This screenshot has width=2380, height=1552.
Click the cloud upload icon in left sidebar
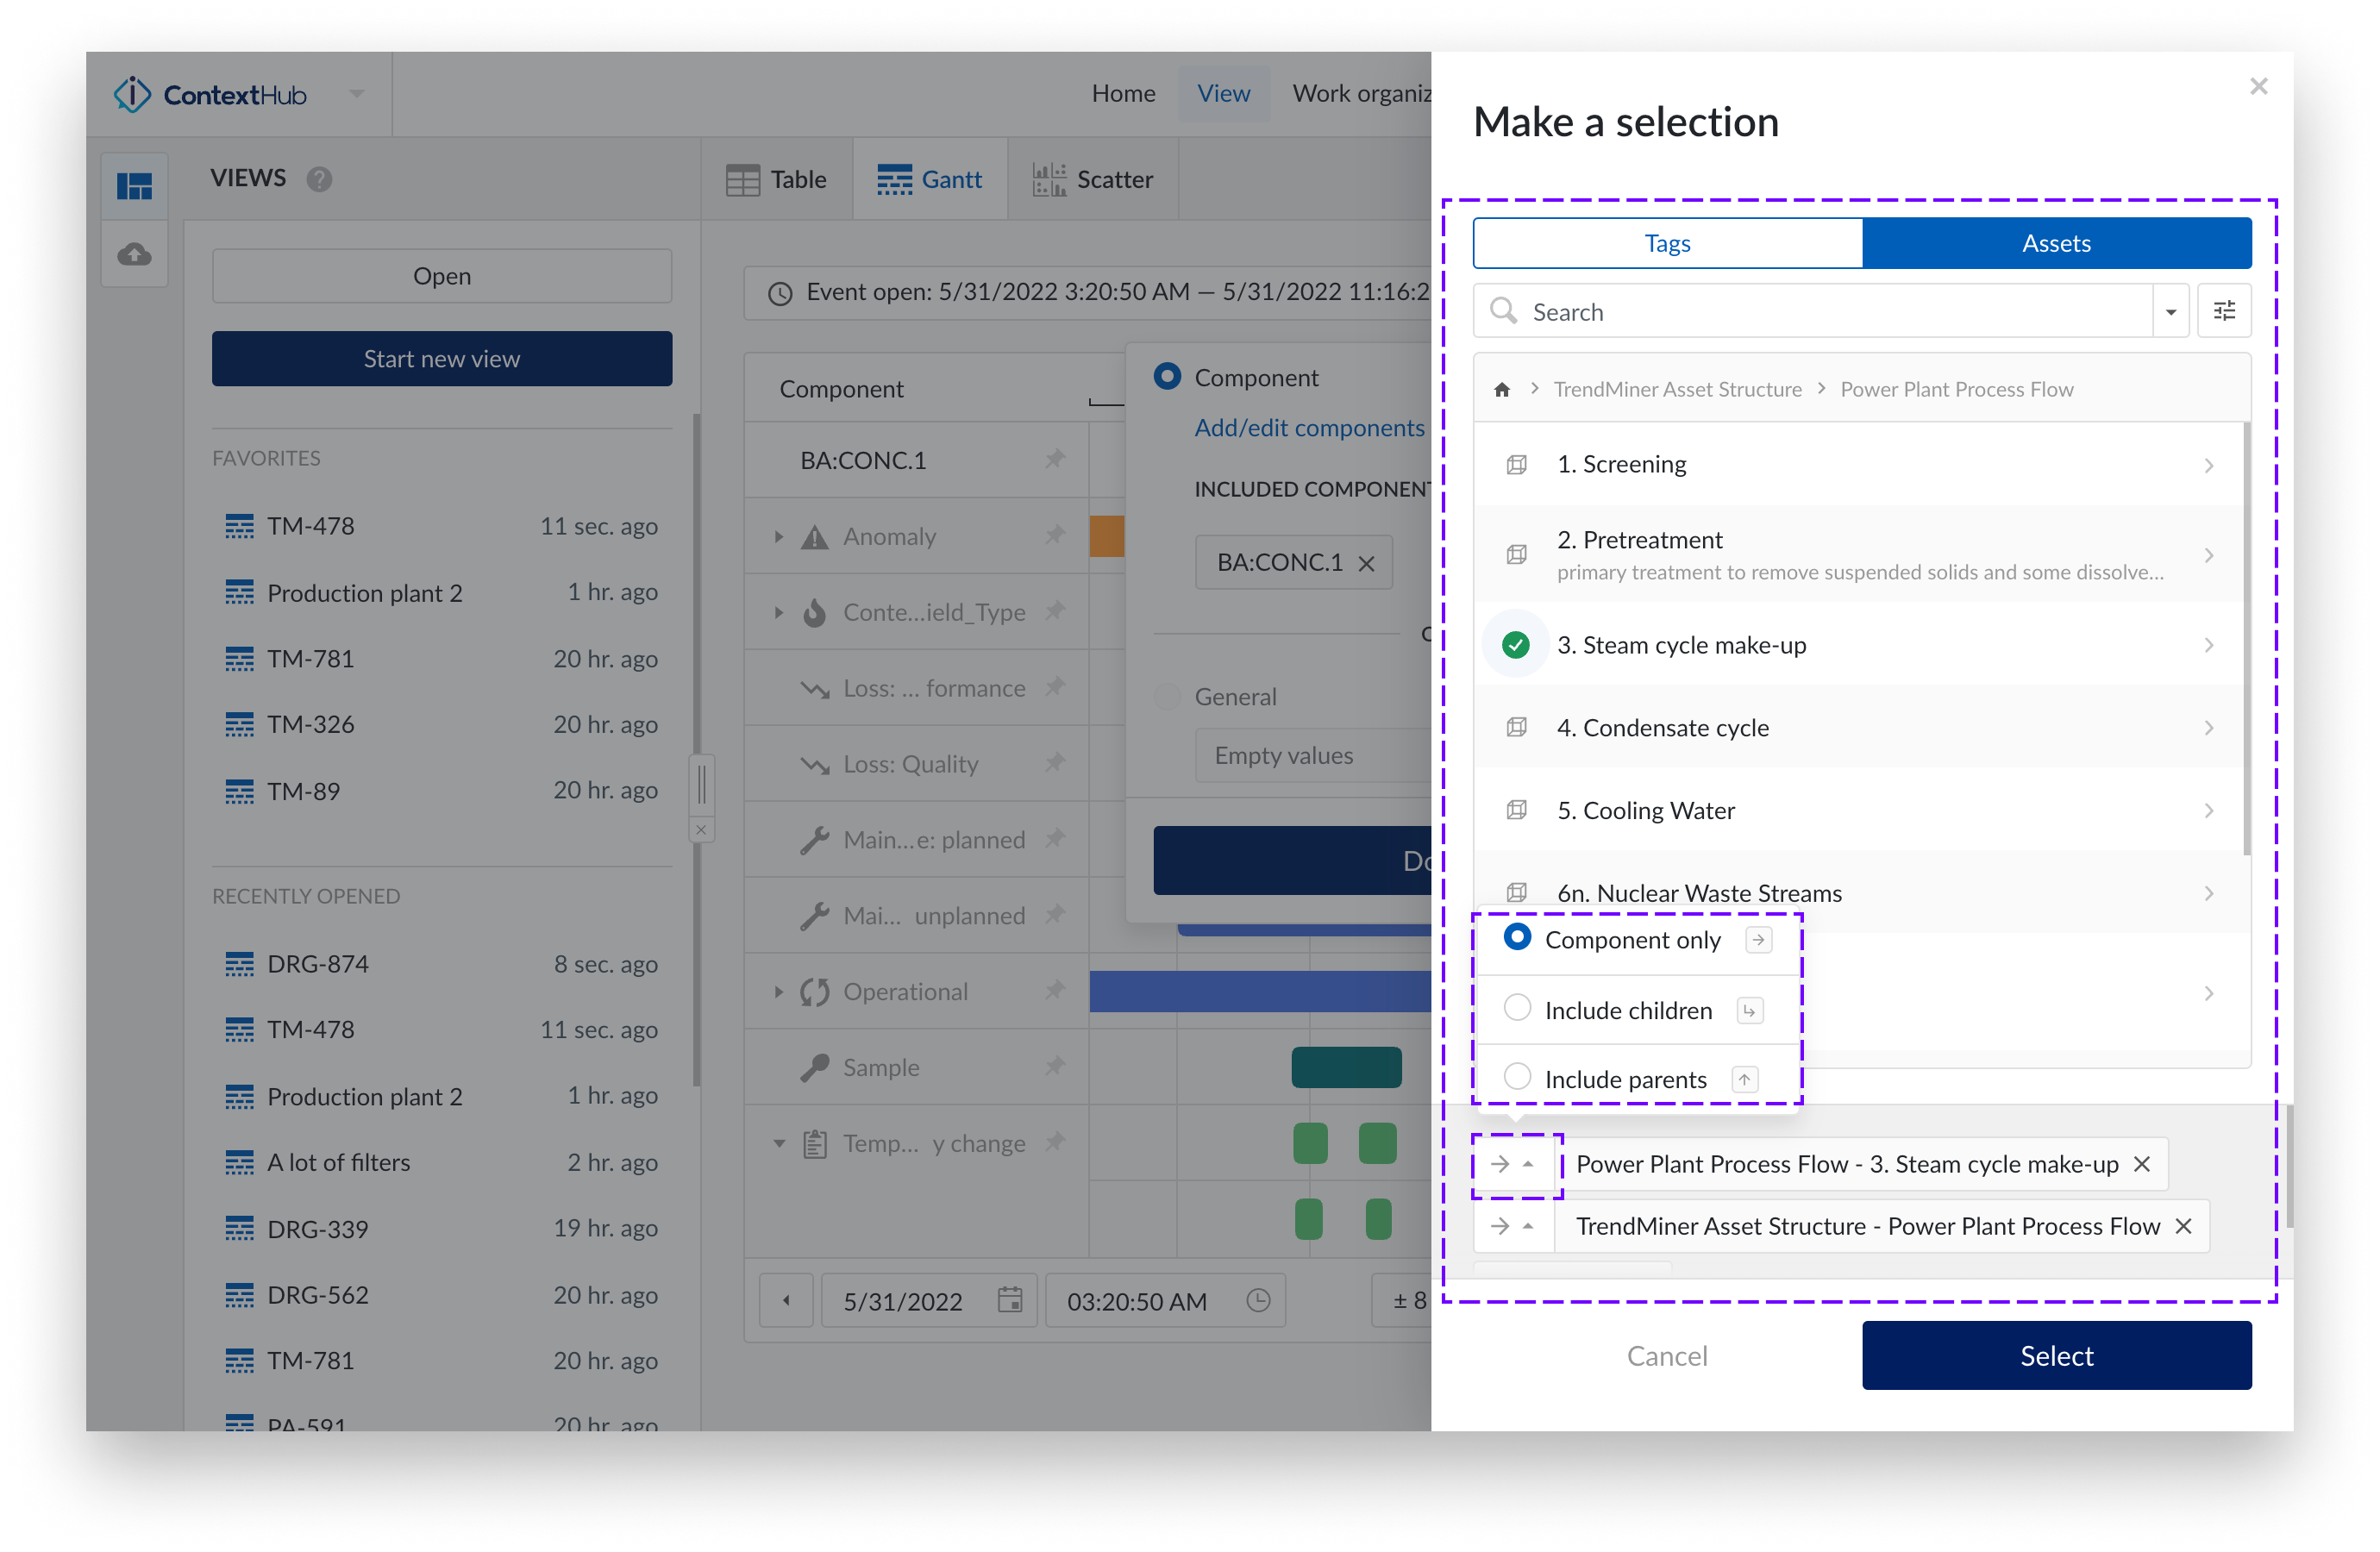click(x=134, y=254)
